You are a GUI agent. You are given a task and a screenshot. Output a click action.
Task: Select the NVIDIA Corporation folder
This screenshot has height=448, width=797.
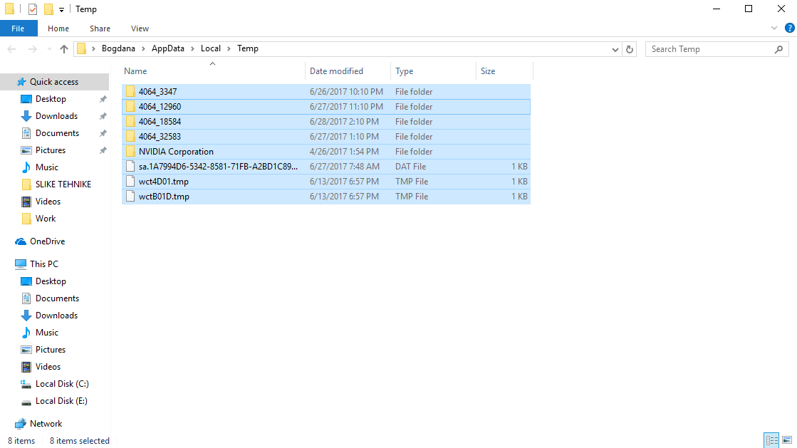[325, 152]
